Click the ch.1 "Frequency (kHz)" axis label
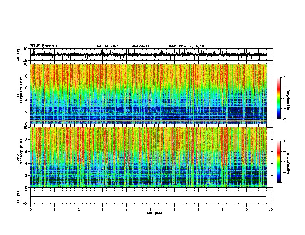Image resolution: width=305 pixels, height=235 pixels. pos(21,89)
